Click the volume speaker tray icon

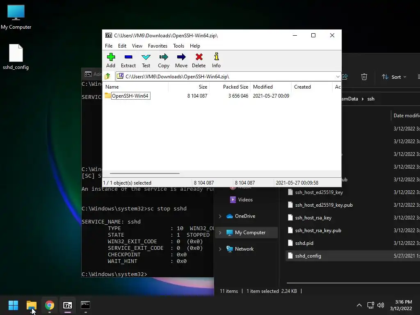380,305
